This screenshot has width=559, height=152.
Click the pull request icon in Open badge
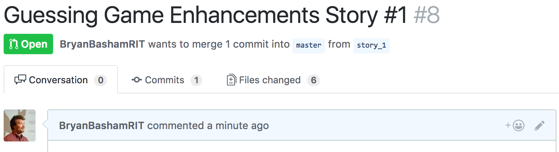(x=14, y=44)
